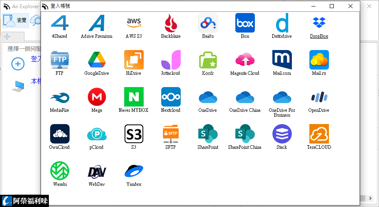Select the pCloud icon
This screenshot has width=379, height=207.
[x=97, y=134]
